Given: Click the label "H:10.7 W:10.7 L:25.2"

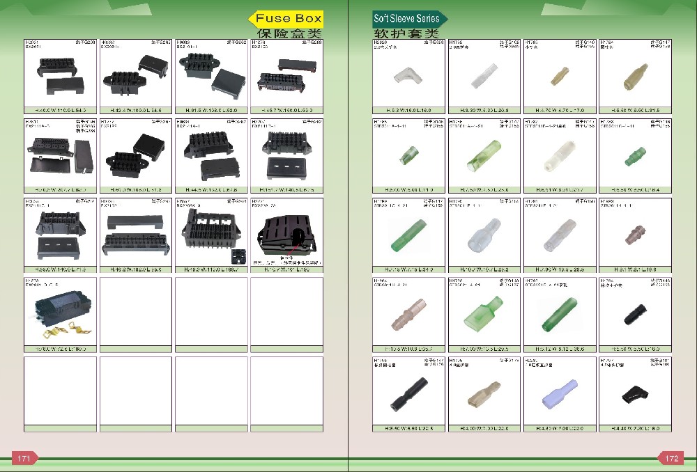Looking at the screenshot, I should [484, 269].
